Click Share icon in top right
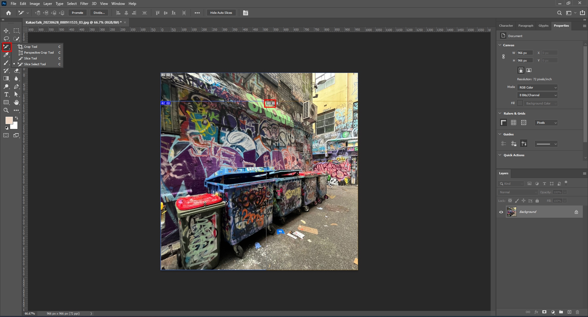This screenshot has height=317, width=588. pos(582,13)
